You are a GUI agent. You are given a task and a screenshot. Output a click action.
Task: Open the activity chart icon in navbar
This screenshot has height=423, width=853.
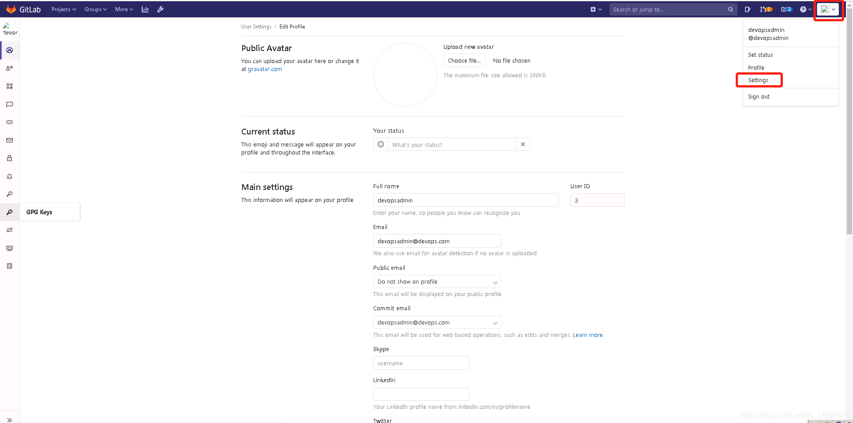pos(145,9)
